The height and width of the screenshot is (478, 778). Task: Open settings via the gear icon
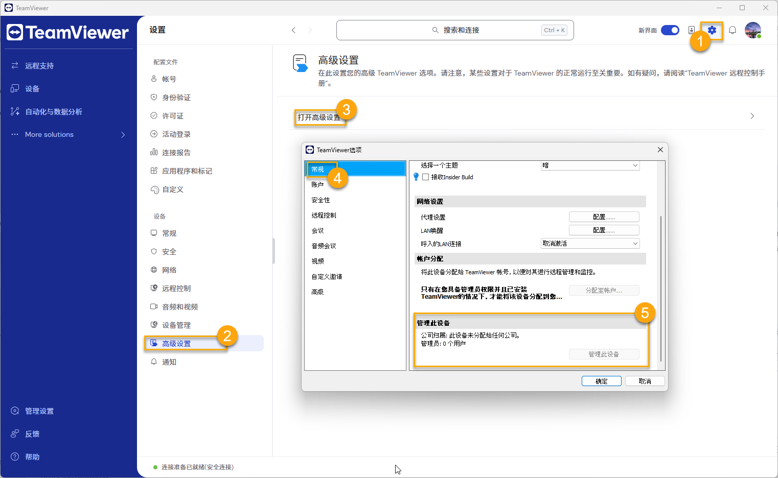712,30
